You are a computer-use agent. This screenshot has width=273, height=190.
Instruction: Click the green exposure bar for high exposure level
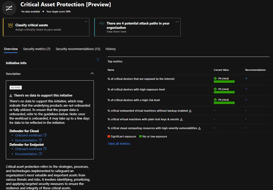(x=224, y=92)
